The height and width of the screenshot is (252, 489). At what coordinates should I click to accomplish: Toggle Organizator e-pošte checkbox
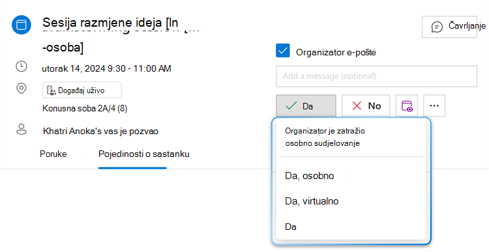click(x=283, y=51)
